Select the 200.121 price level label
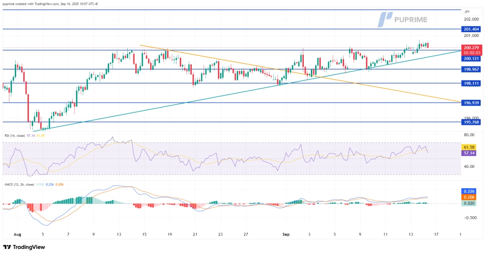The width and height of the screenshot is (486, 255). coord(472,59)
